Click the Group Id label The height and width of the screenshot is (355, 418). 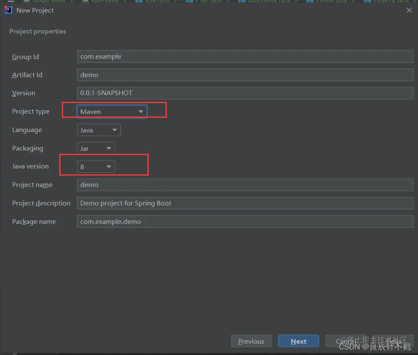coord(25,57)
